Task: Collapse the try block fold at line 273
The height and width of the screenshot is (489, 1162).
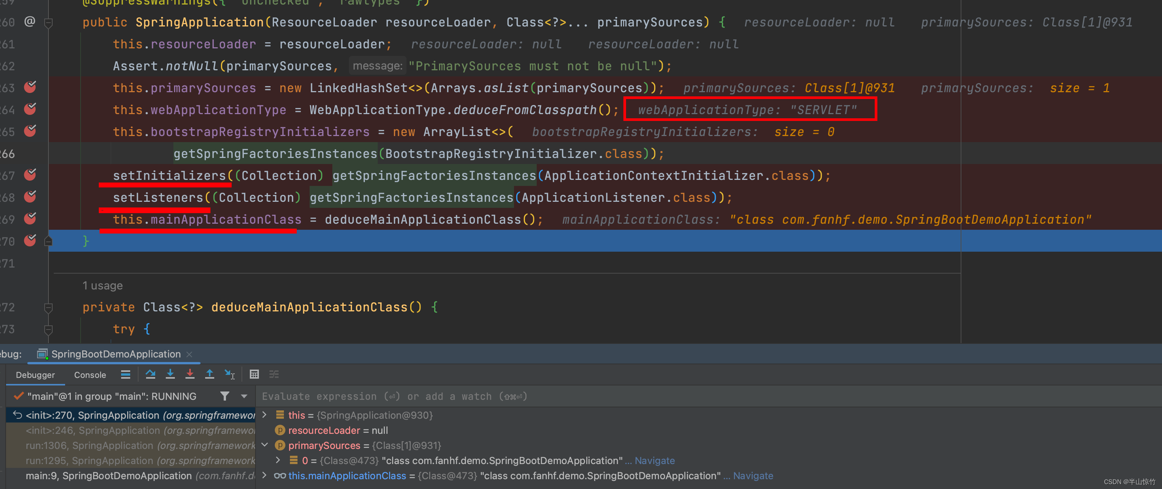Action: (49, 330)
